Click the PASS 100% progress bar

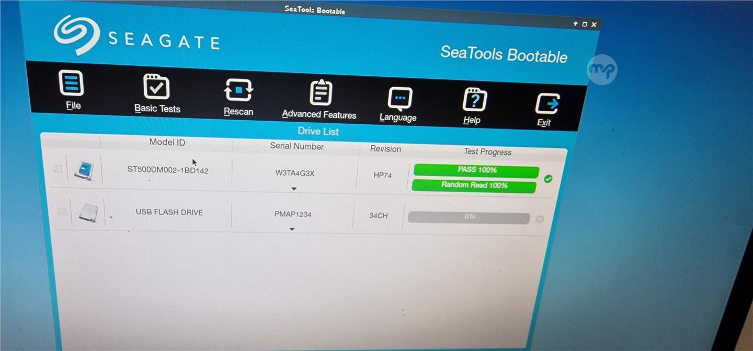tap(476, 171)
